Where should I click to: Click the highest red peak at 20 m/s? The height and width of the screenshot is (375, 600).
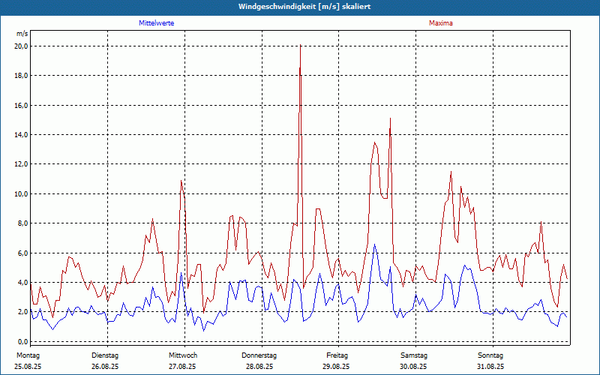(301, 46)
